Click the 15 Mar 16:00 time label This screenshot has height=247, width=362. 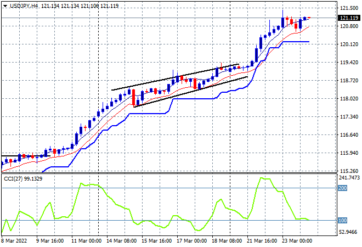pos(156,241)
